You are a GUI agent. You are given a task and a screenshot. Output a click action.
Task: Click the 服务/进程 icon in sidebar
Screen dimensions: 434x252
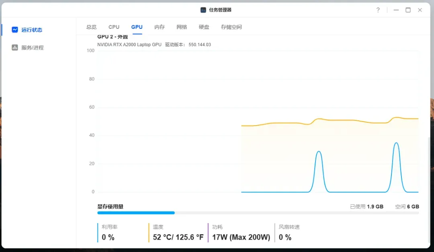click(x=15, y=47)
